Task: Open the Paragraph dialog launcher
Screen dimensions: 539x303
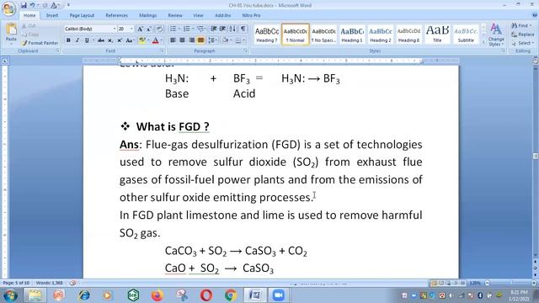Action: 245,50
